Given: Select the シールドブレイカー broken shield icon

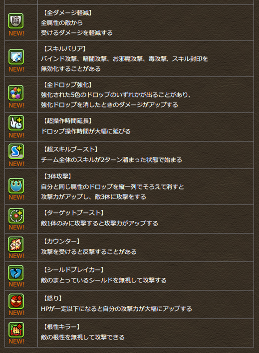Looking at the screenshot, I should (16, 273).
